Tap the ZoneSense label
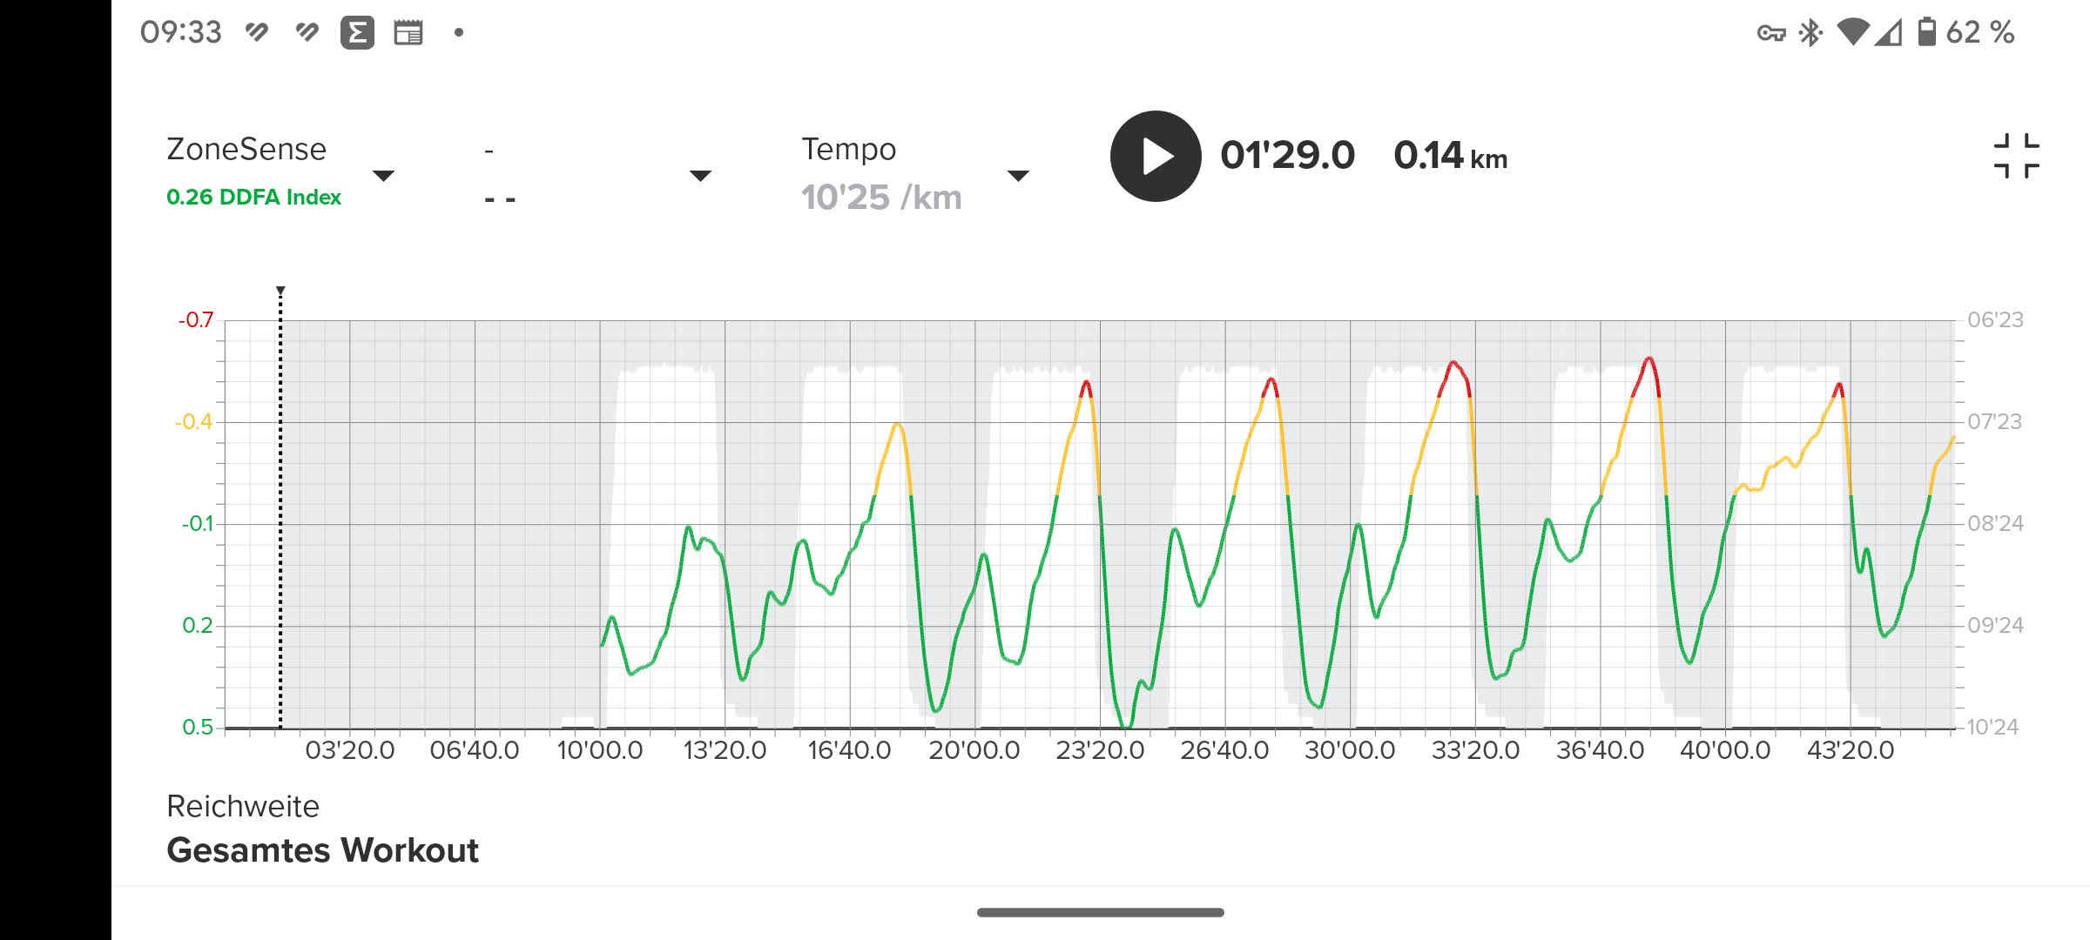 point(246,150)
